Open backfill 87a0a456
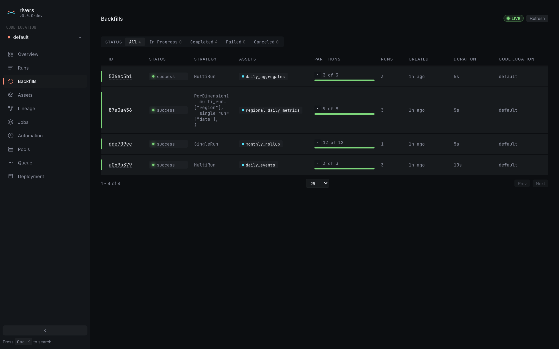 120,110
